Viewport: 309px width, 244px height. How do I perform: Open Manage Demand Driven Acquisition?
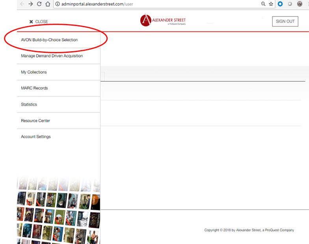[x=52, y=56]
